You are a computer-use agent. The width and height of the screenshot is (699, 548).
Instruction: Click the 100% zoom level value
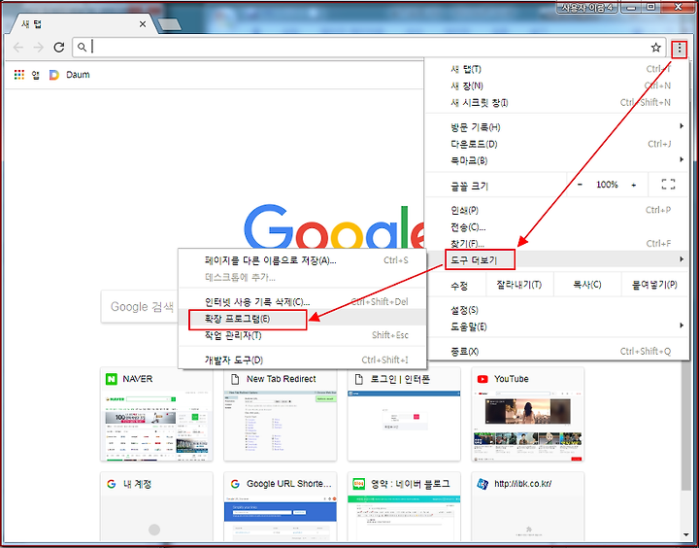[x=607, y=185]
